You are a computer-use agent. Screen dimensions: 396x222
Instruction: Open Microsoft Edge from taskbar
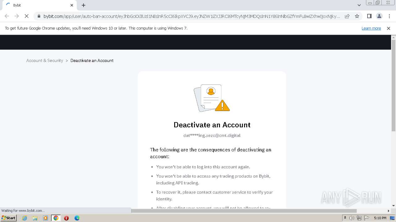click(x=77, y=218)
